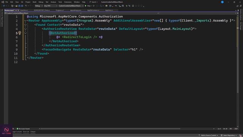Viewport: 243px width, 137px height.
Task: Click the CRLF line ending indicator
Action: (236, 129)
